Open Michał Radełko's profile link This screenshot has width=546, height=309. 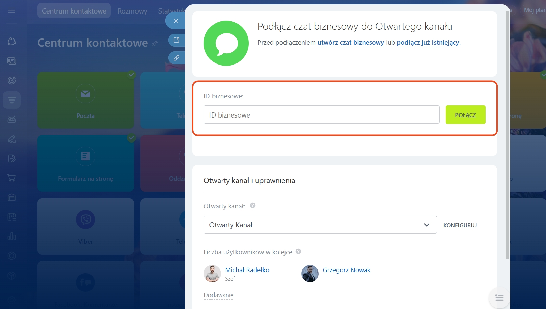[x=247, y=270]
